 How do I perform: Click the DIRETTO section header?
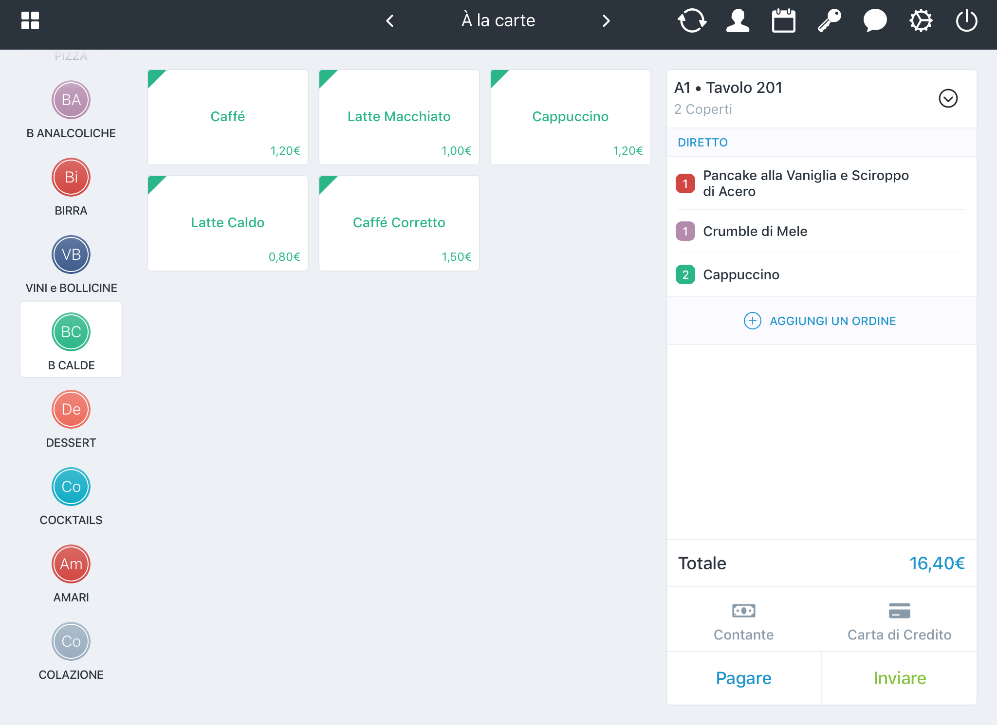point(822,143)
